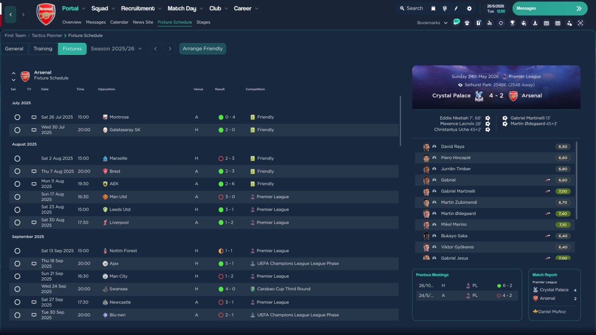The width and height of the screenshot is (596, 335).
Task: Click the Montrose club badge
Action: [105, 117]
